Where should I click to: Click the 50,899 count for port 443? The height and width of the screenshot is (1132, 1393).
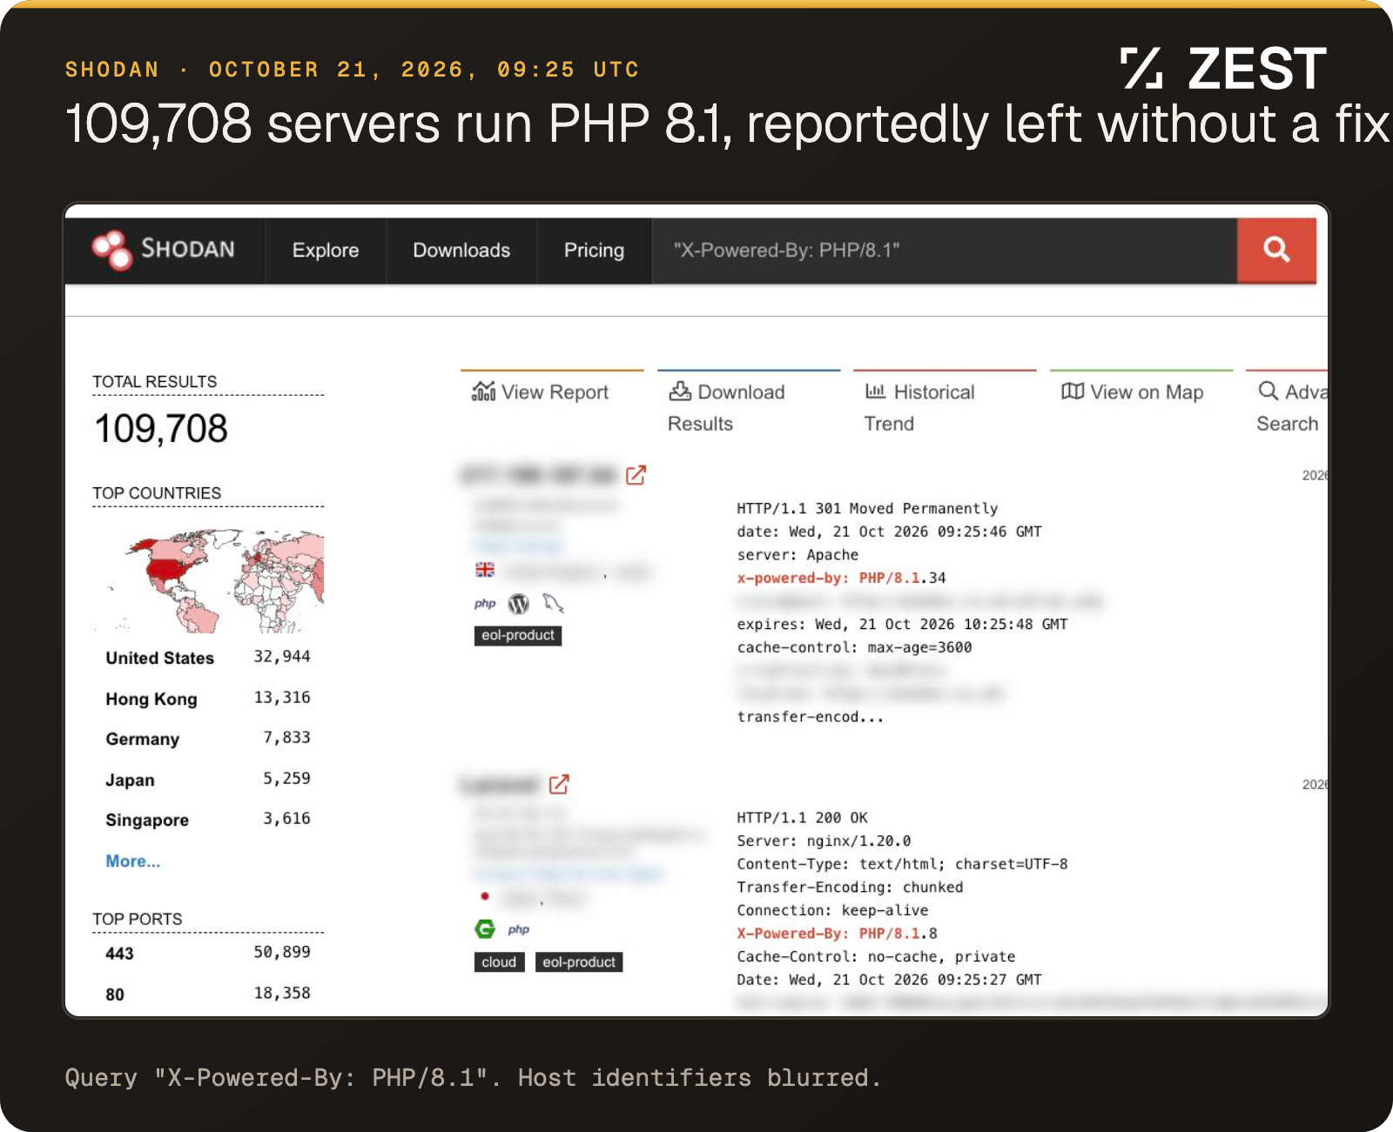(x=282, y=952)
